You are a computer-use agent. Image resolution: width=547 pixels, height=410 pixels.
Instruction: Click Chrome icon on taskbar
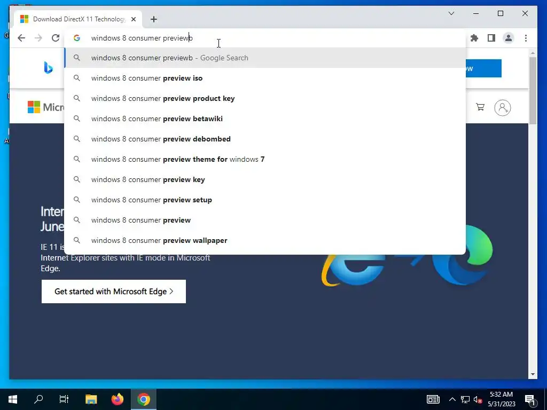(x=143, y=399)
